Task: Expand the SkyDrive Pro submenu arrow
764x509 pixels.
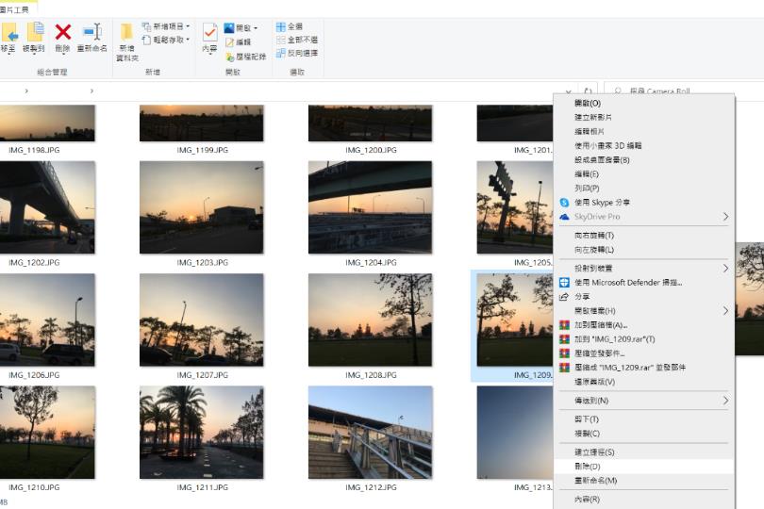Action: (725, 217)
